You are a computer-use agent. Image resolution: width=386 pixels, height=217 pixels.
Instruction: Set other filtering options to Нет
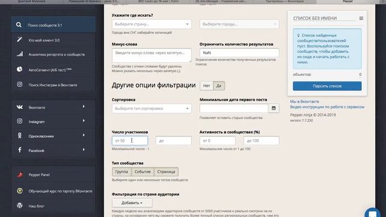click(x=206, y=86)
